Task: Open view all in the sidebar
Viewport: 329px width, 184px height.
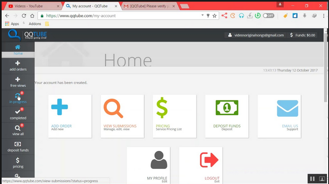Action: tap(18, 130)
